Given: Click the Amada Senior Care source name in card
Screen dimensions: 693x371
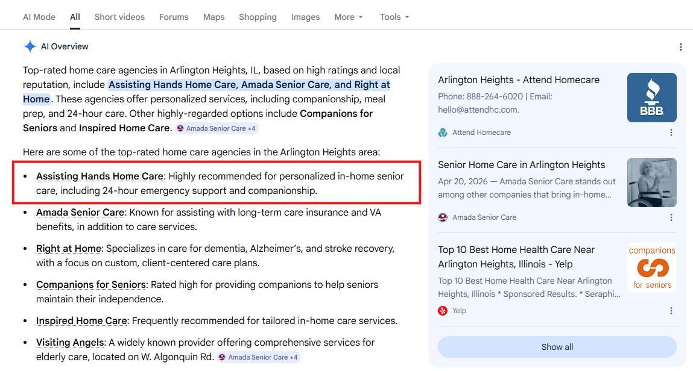Looking at the screenshot, I should (x=484, y=217).
